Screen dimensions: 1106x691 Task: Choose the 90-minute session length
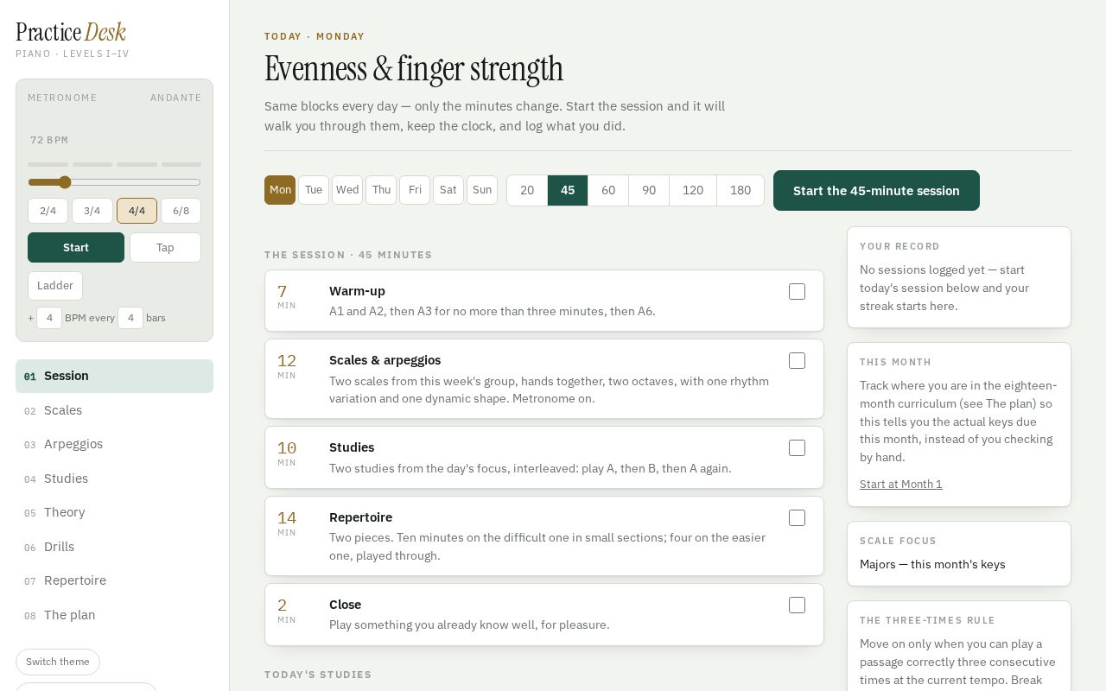tap(649, 190)
